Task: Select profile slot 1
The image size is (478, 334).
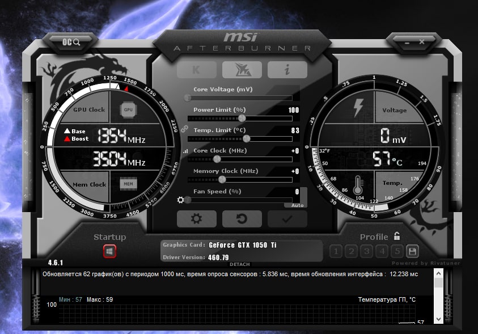Action: click(336, 251)
